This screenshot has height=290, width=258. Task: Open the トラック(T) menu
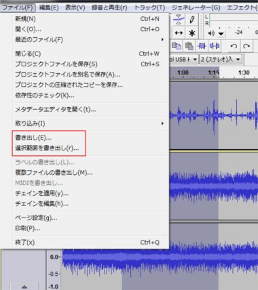click(149, 7)
